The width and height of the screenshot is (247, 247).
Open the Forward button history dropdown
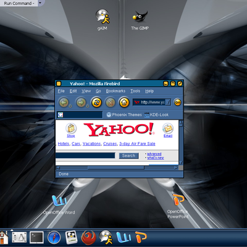point(88,106)
